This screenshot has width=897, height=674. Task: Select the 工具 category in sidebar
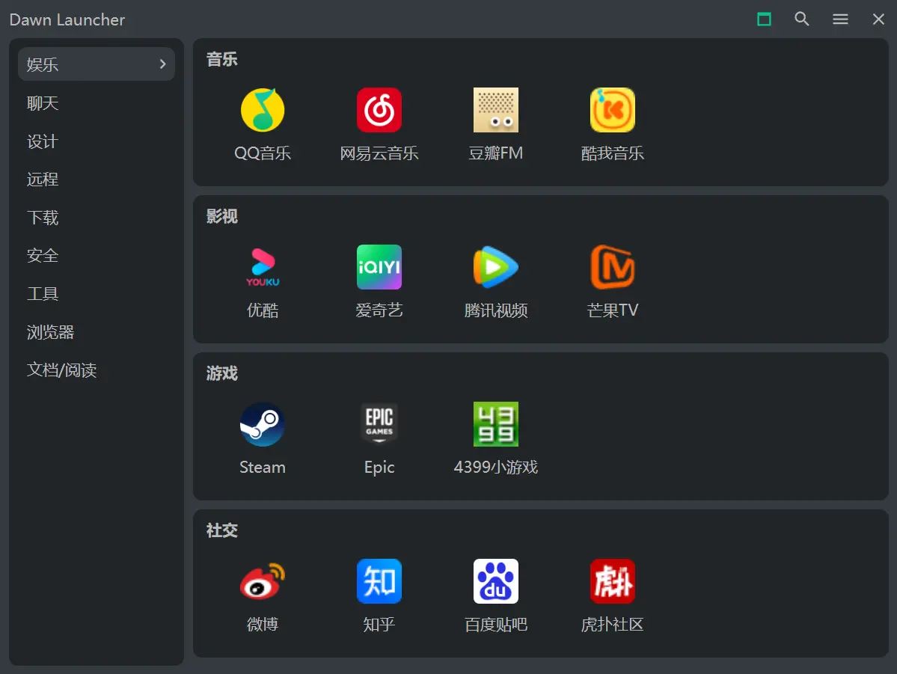[43, 293]
